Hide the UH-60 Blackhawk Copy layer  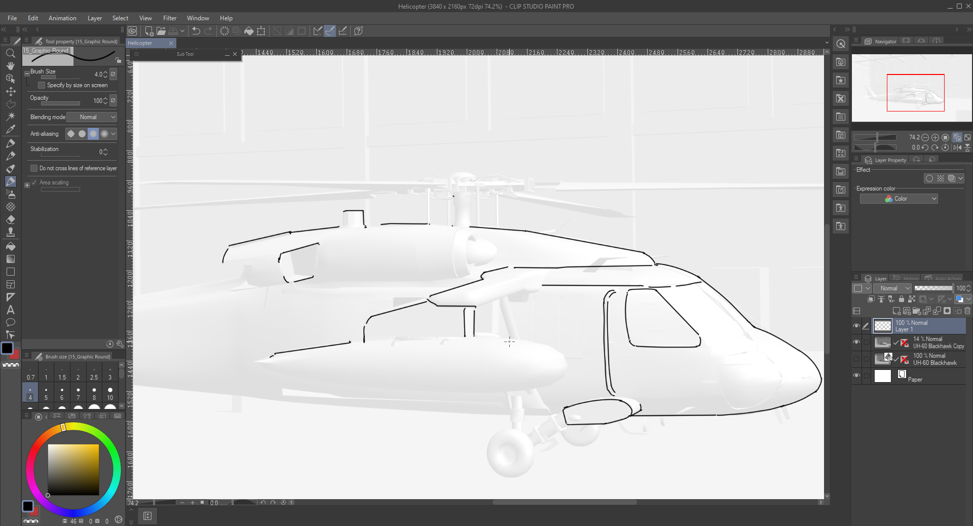click(x=856, y=343)
